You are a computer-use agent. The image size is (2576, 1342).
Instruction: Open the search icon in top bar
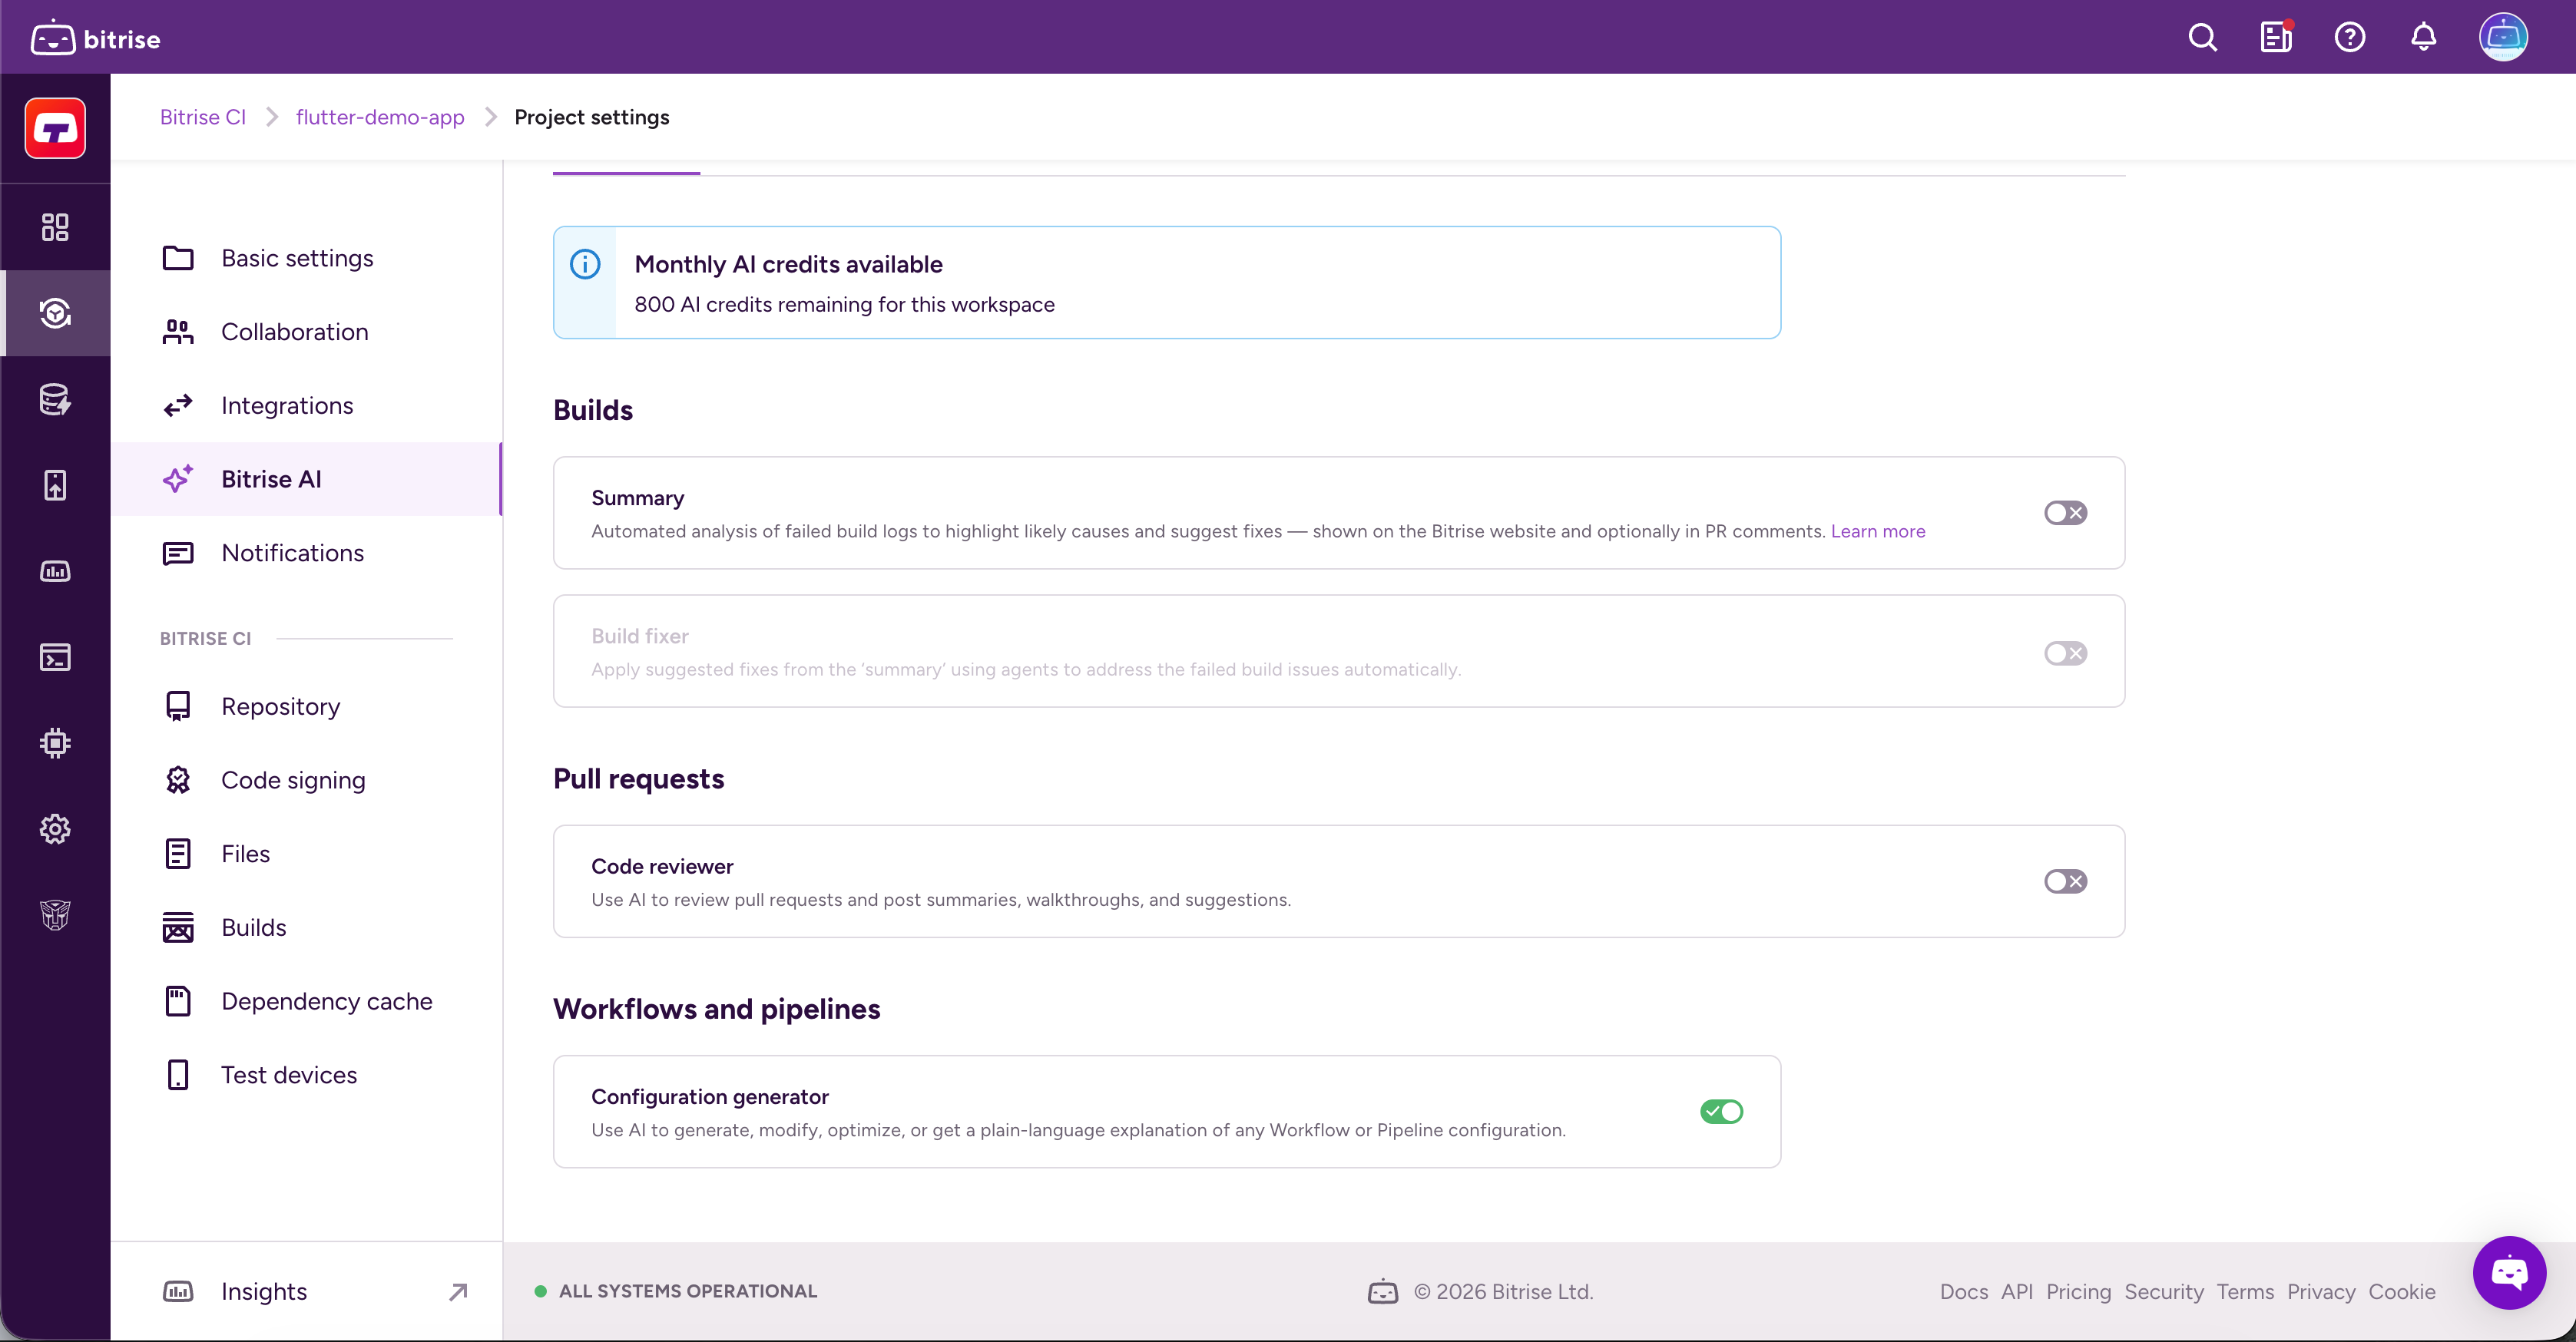[x=2202, y=38]
